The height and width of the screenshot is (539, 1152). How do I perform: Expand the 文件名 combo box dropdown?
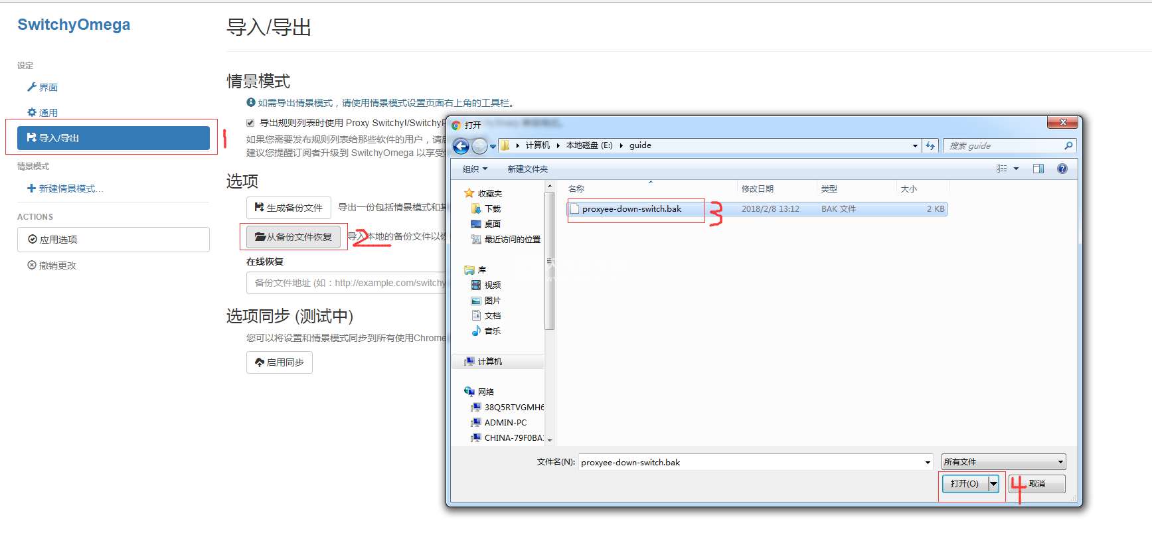click(x=928, y=463)
